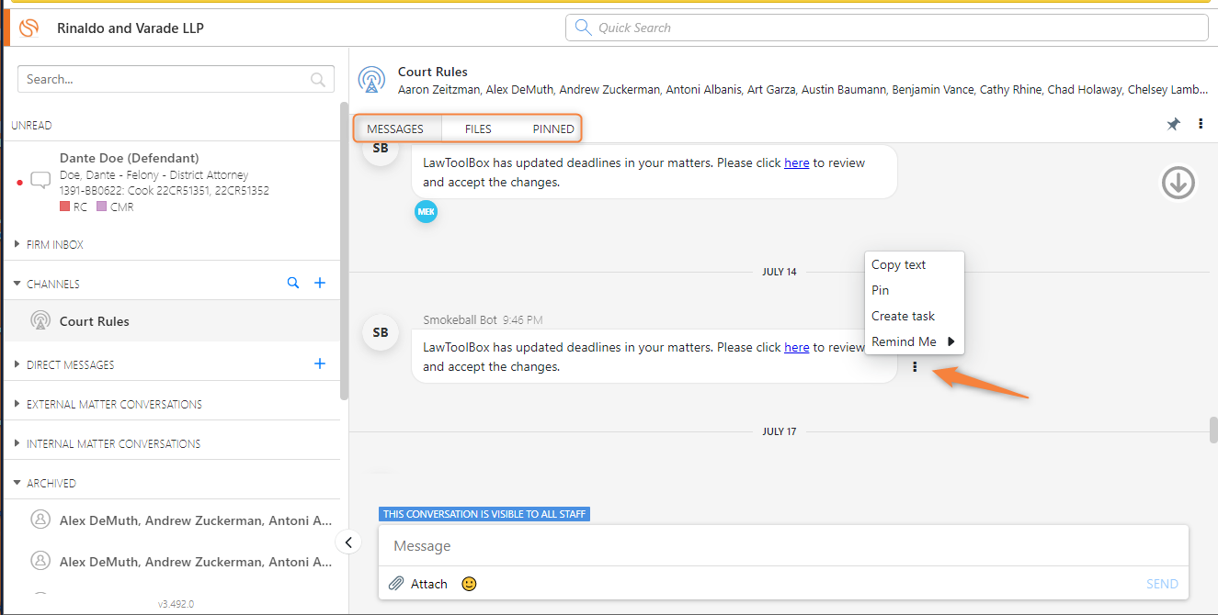Click the chat bubble icon beside Dante Doe
Viewport: 1218px width, 615px height.
click(x=40, y=180)
